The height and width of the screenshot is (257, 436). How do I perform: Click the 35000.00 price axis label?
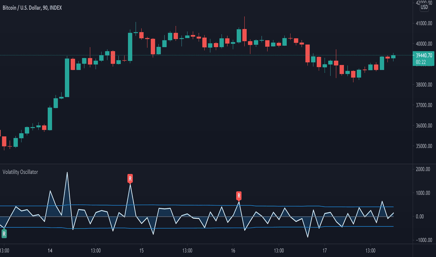click(x=424, y=146)
